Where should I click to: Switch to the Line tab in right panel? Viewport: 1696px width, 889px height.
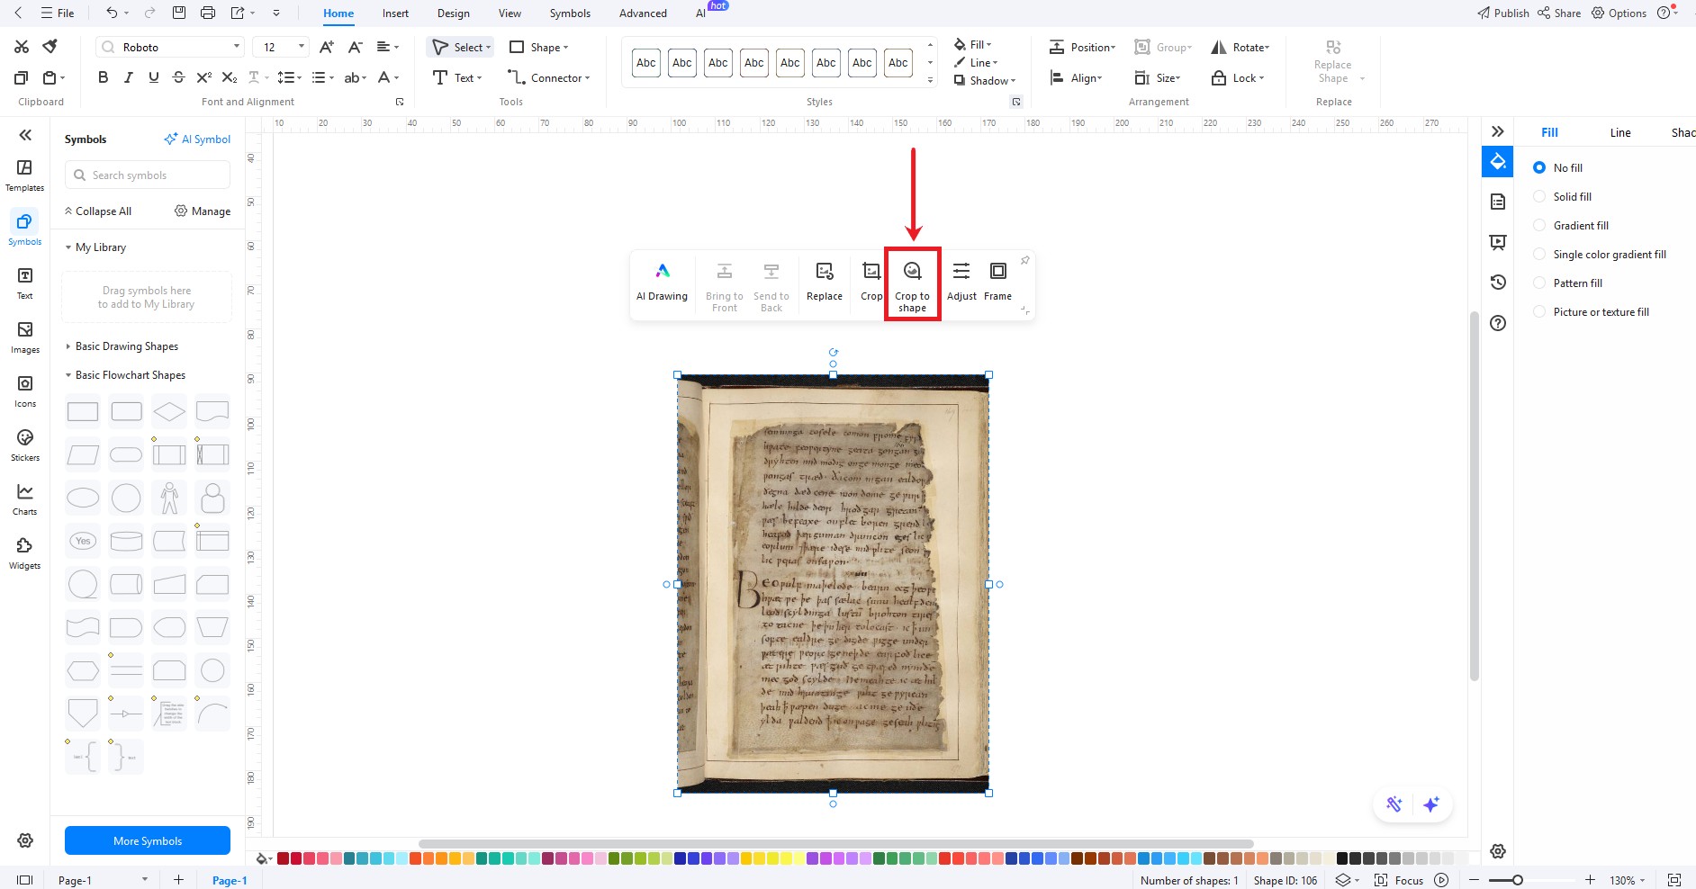(1620, 132)
